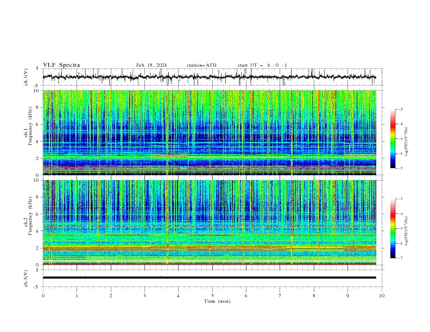
Task: Click the time axis tick label '5'
Action: click(212, 296)
